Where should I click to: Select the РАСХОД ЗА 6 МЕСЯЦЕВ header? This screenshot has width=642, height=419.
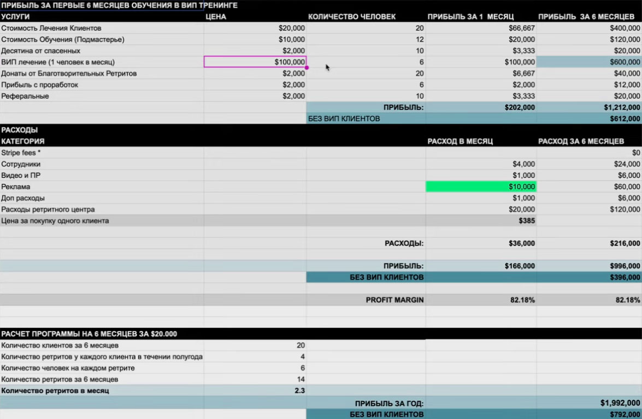(589, 141)
